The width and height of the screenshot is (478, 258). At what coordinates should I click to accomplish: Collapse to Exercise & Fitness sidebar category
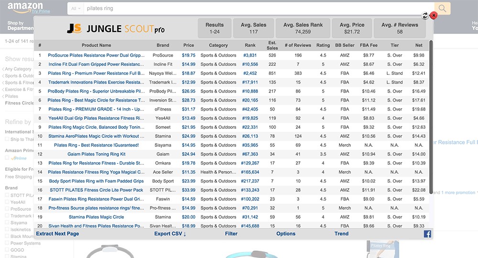tap(19, 90)
